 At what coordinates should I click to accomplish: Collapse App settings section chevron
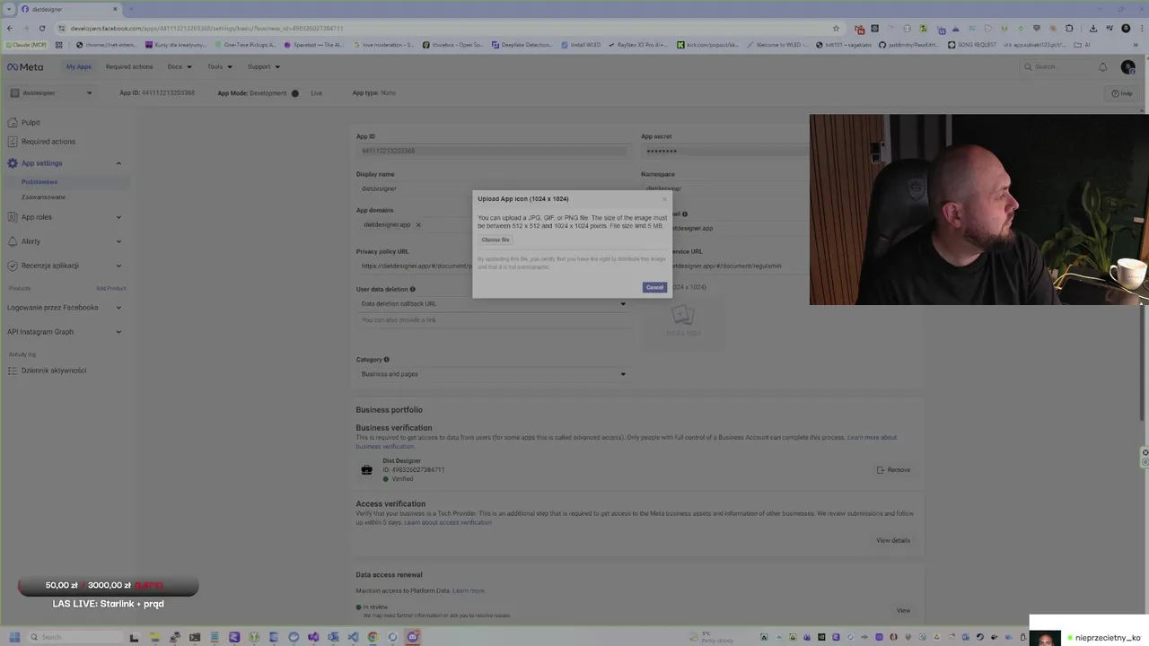coord(118,163)
